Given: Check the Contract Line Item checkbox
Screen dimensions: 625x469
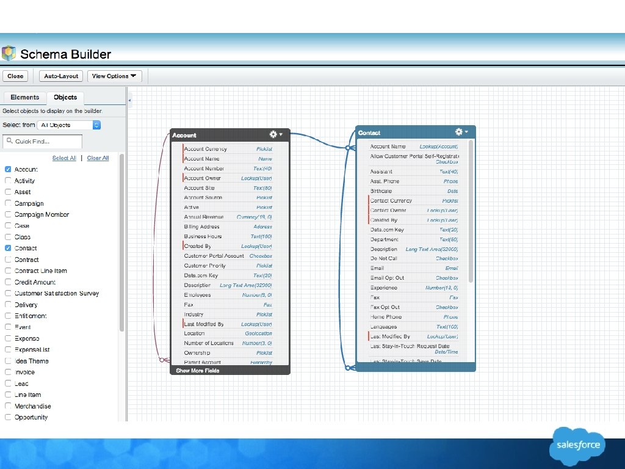Looking at the screenshot, I should pyautogui.click(x=8, y=271).
